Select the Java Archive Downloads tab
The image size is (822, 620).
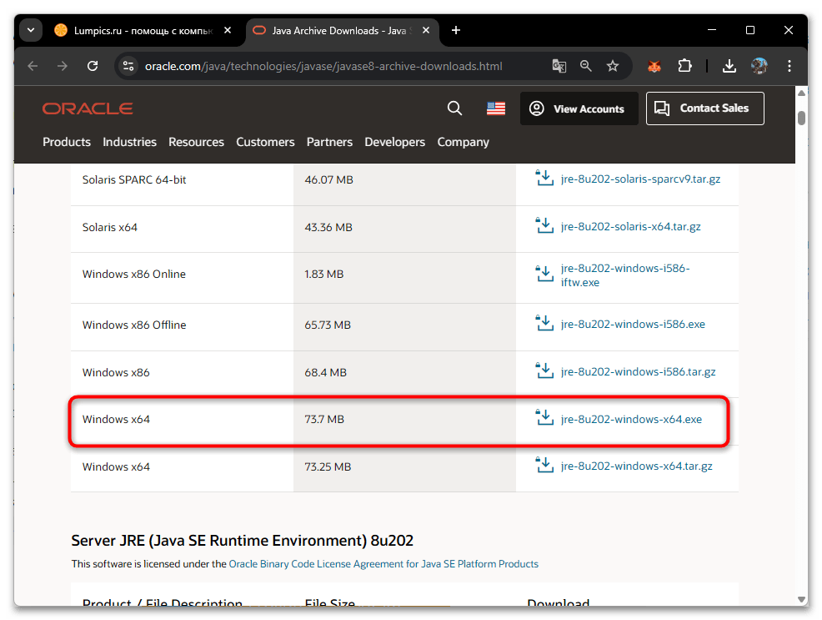pos(341,30)
